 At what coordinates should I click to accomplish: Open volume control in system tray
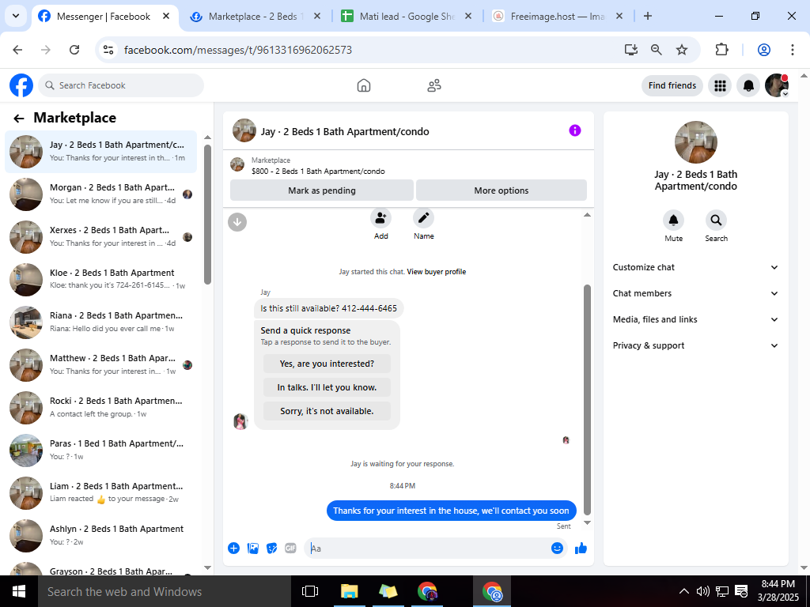[702, 591]
